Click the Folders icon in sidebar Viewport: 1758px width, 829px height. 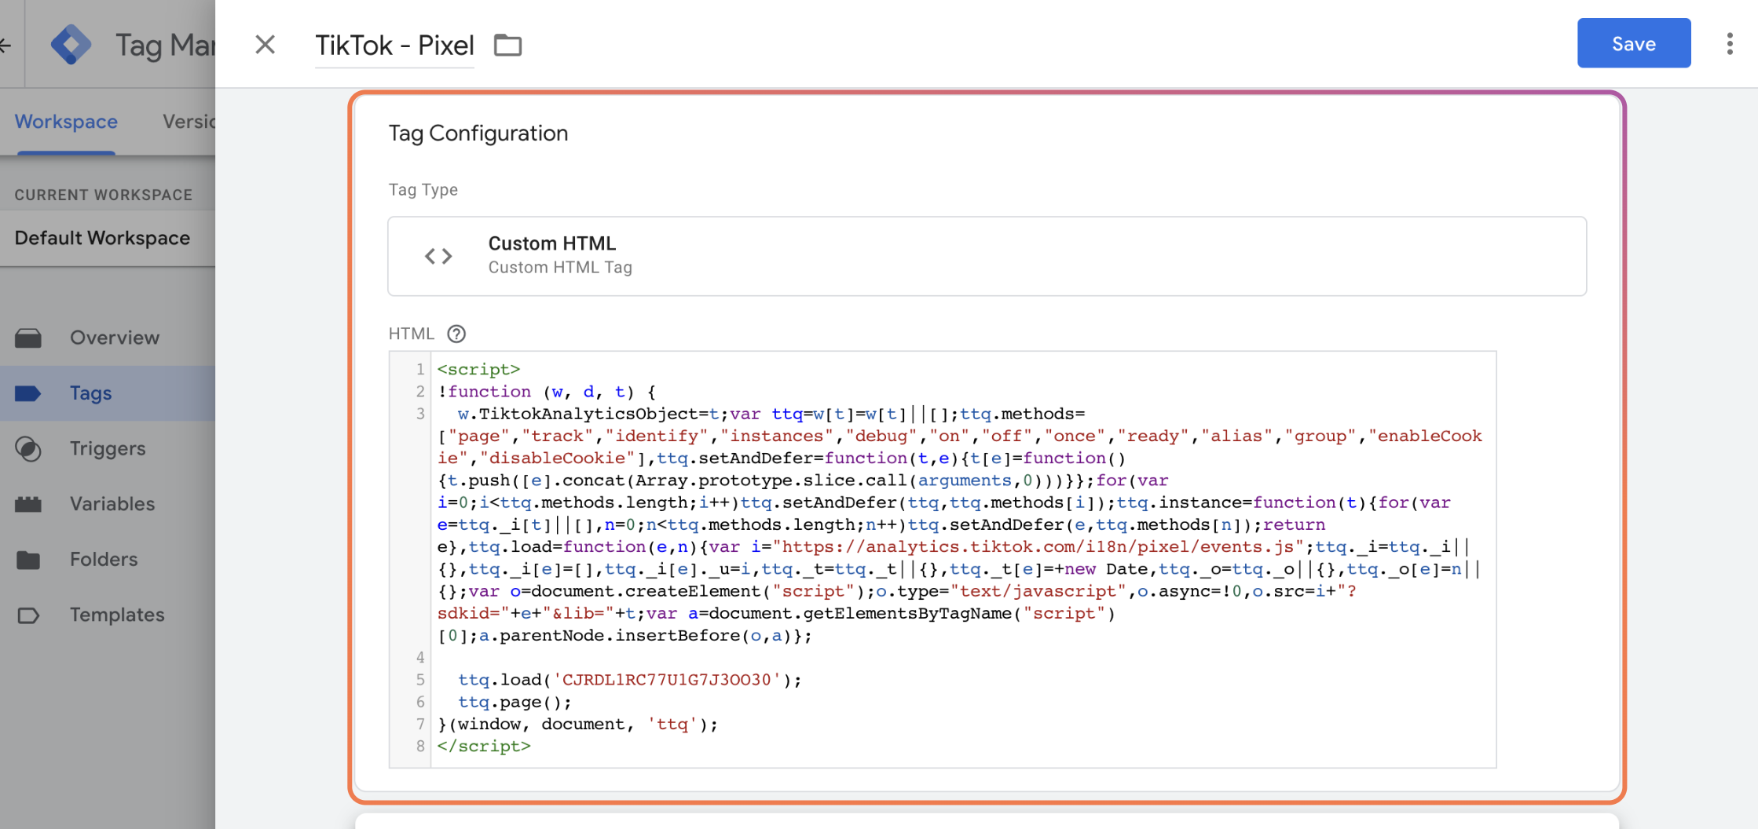[28, 560]
